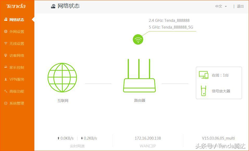Click the Tenda logo in the sidebar
The image size is (249, 151).
tap(16, 6)
